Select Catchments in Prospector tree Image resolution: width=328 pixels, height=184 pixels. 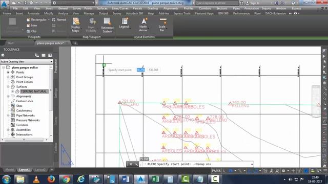click(24, 110)
